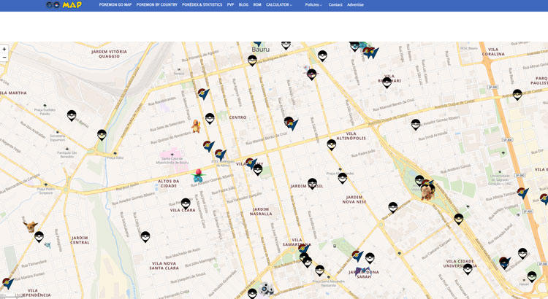Open the Contact link
The height and width of the screenshot is (299, 548).
[335, 4]
